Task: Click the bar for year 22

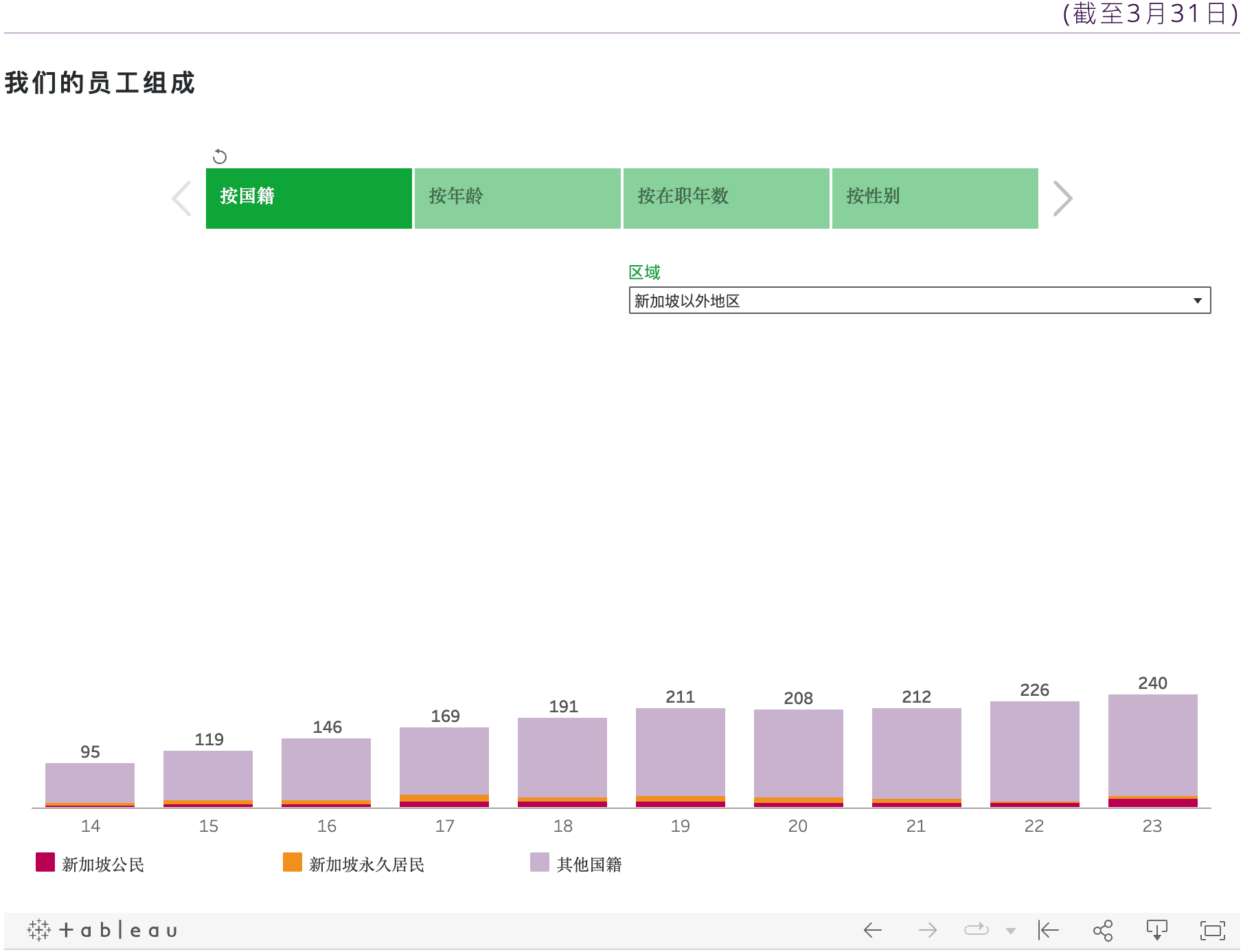Action: [x=1035, y=754]
